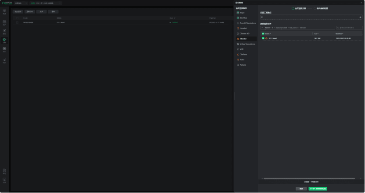Toggle checkbox for 4.1.1.blend file
The image size is (365, 193).
(263, 39)
